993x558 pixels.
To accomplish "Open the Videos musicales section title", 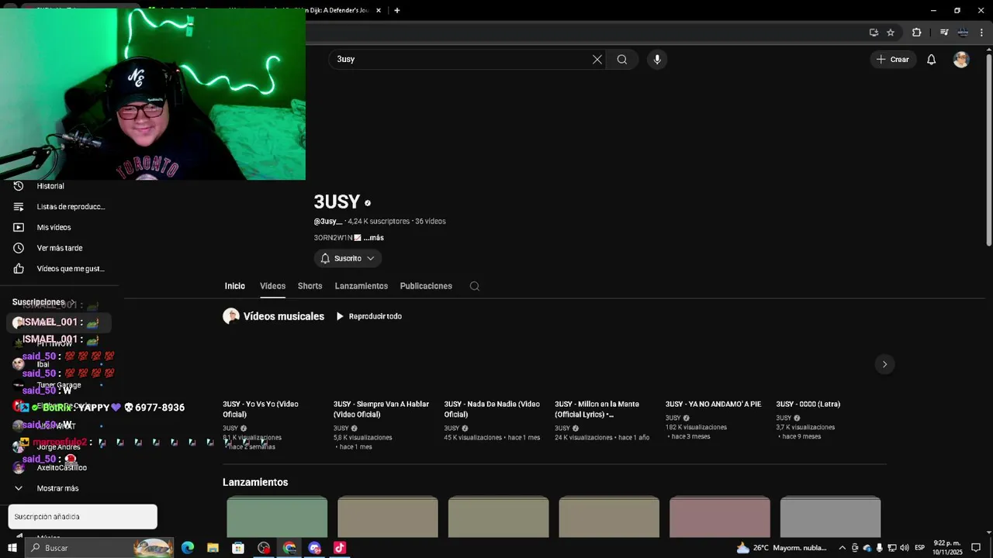I will click(x=284, y=316).
